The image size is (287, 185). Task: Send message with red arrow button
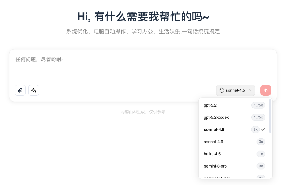click(x=265, y=90)
